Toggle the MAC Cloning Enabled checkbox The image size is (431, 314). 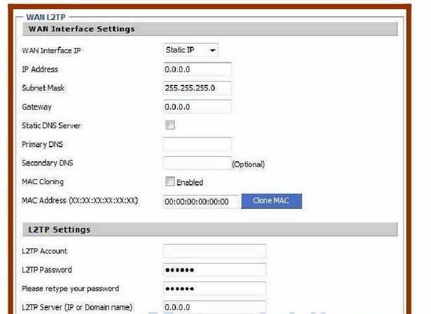pyautogui.click(x=170, y=181)
